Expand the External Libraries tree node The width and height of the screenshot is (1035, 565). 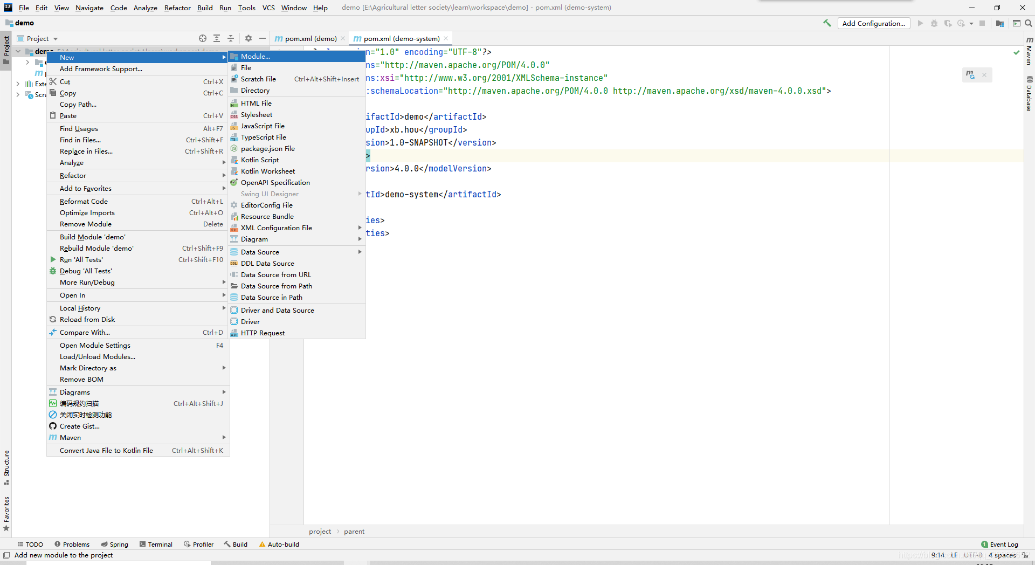click(x=18, y=84)
